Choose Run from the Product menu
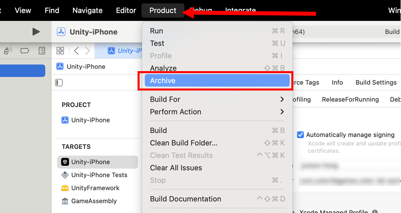 pos(217,31)
